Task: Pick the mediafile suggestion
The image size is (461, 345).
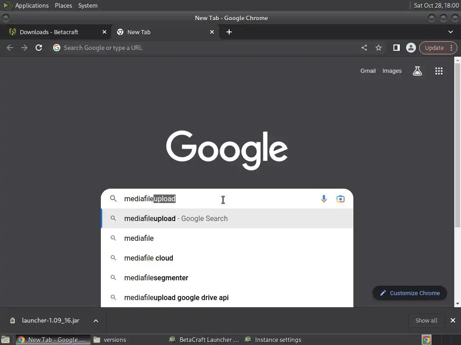Action: [x=227, y=238]
